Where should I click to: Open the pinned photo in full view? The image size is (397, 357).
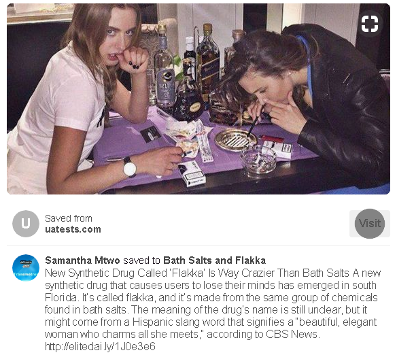[198, 99]
